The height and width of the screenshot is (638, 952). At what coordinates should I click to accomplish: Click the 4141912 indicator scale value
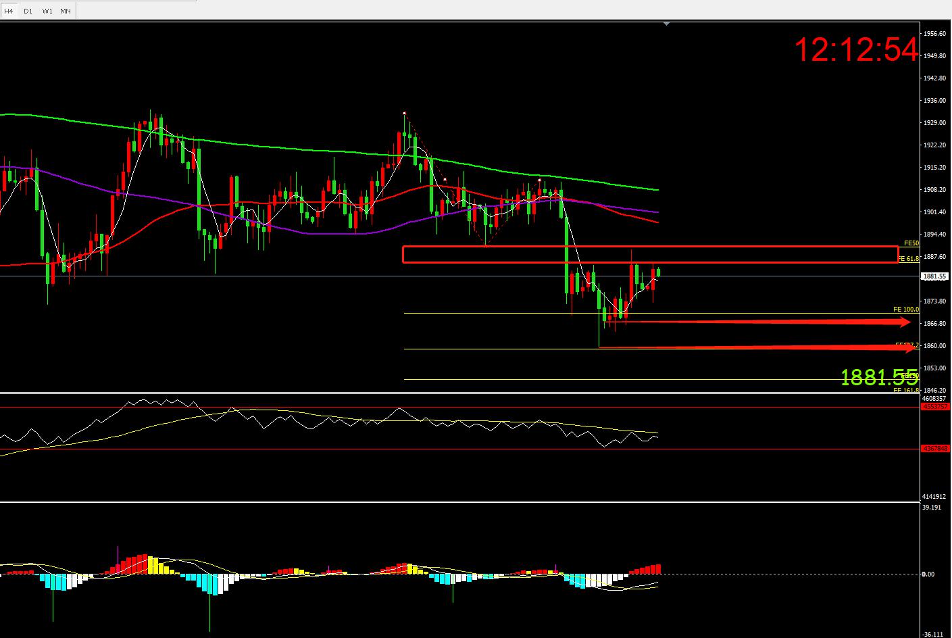[934, 497]
